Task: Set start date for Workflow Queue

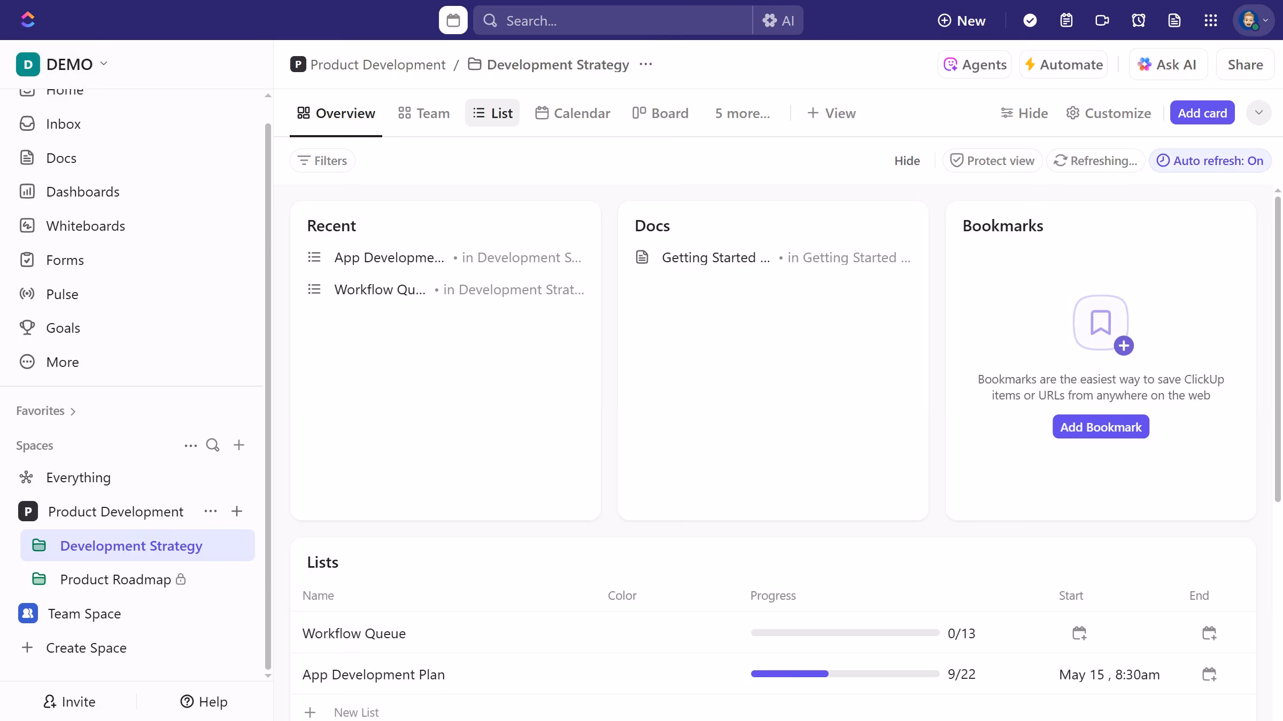Action: [x=1079, y=633]
